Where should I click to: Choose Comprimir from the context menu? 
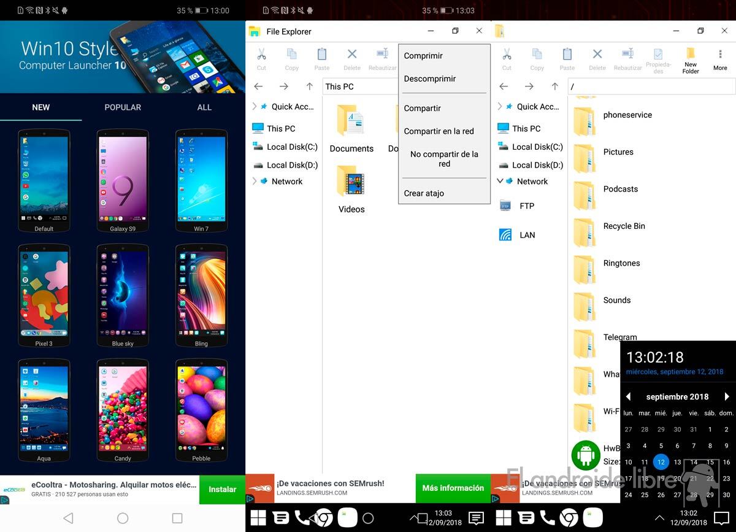(444, 56)
